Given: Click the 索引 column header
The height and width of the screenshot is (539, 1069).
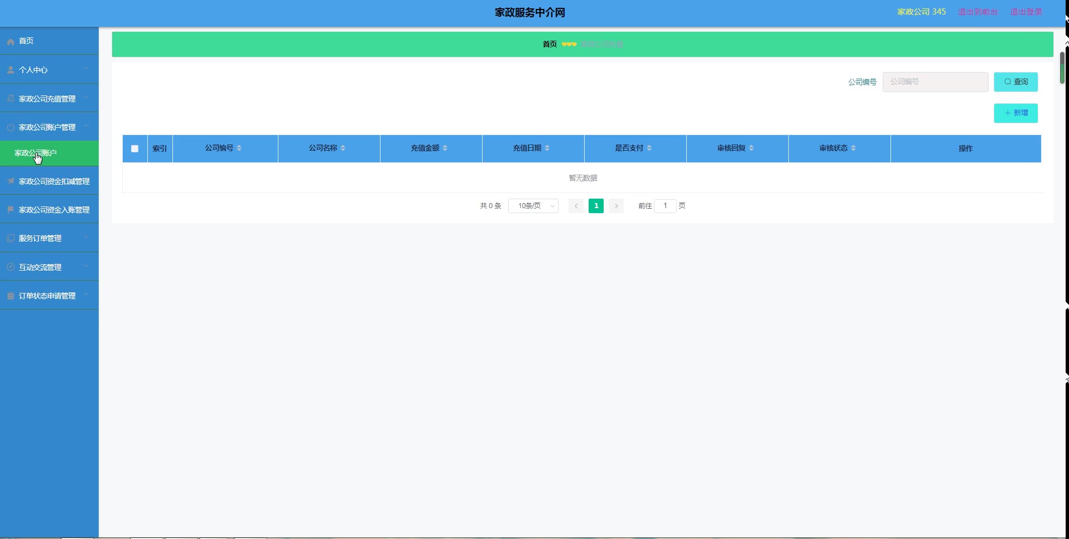Looking at the screenshot, I should [x=160, y=148].
